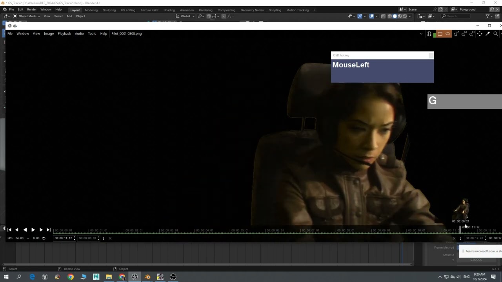Reset in-point with X next to left bracket

(110, 238)
